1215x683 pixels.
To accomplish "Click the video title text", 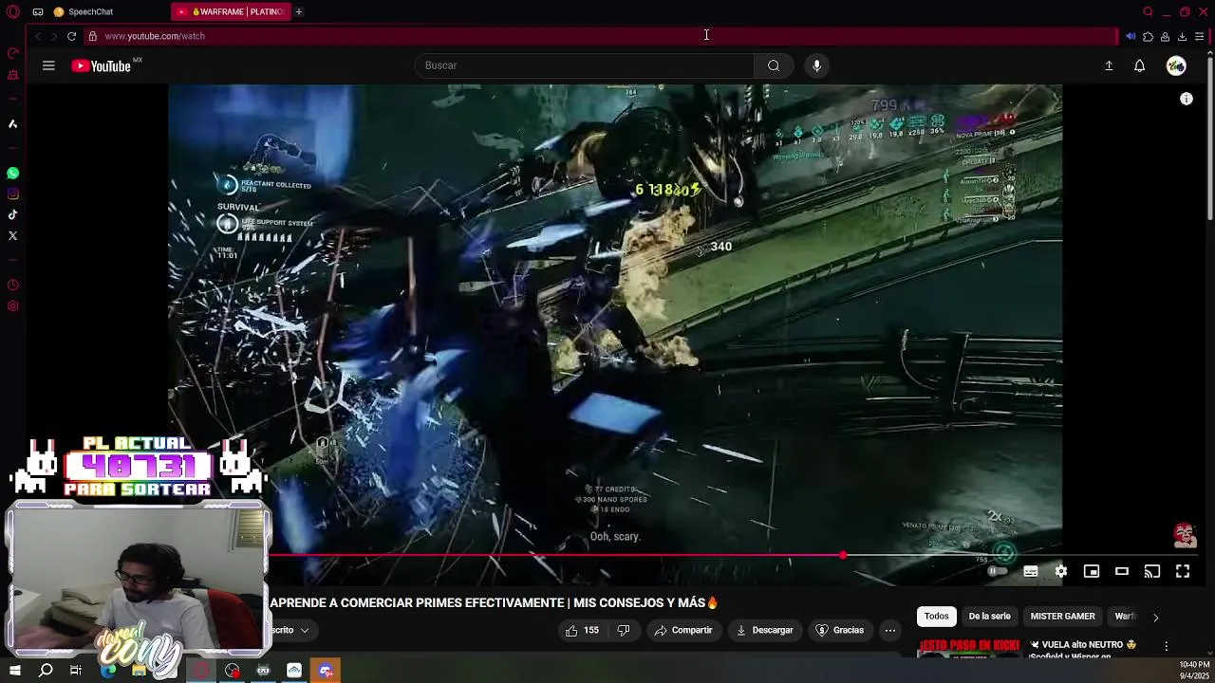I will (x=494, y=602).
